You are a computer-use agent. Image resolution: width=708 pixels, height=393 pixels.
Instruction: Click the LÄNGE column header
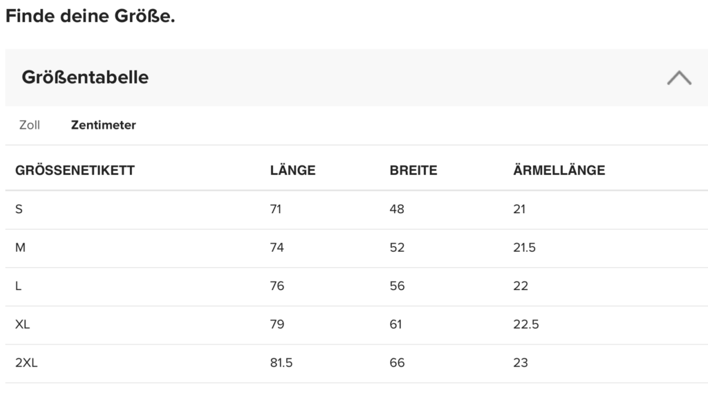(292, 170)
